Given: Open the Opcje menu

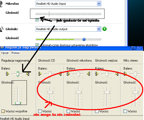Looking at the screenshot, I should (x=5, y=53).
